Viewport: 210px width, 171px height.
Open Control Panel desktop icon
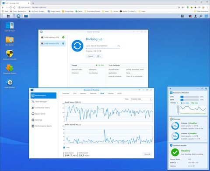[x=10, y=27]
